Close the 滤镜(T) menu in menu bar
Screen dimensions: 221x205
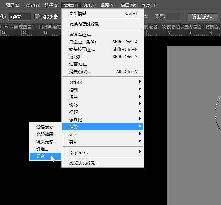71,5
